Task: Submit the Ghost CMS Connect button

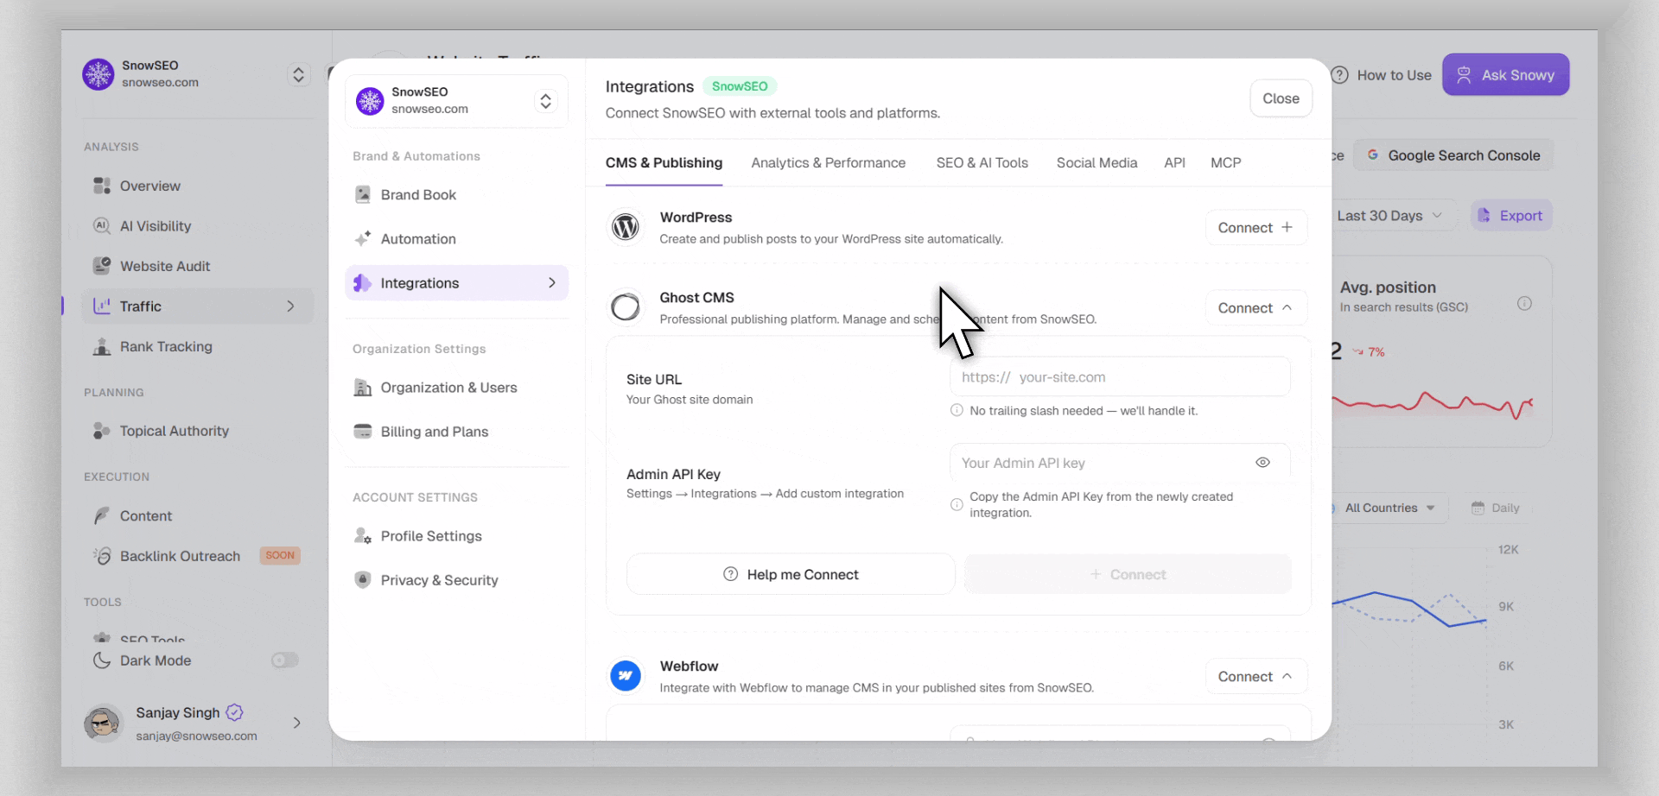Action: coord(1128,574)
